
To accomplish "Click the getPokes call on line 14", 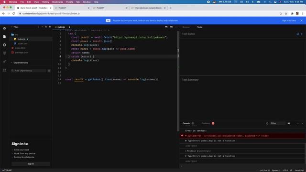I will coord(94,79).
